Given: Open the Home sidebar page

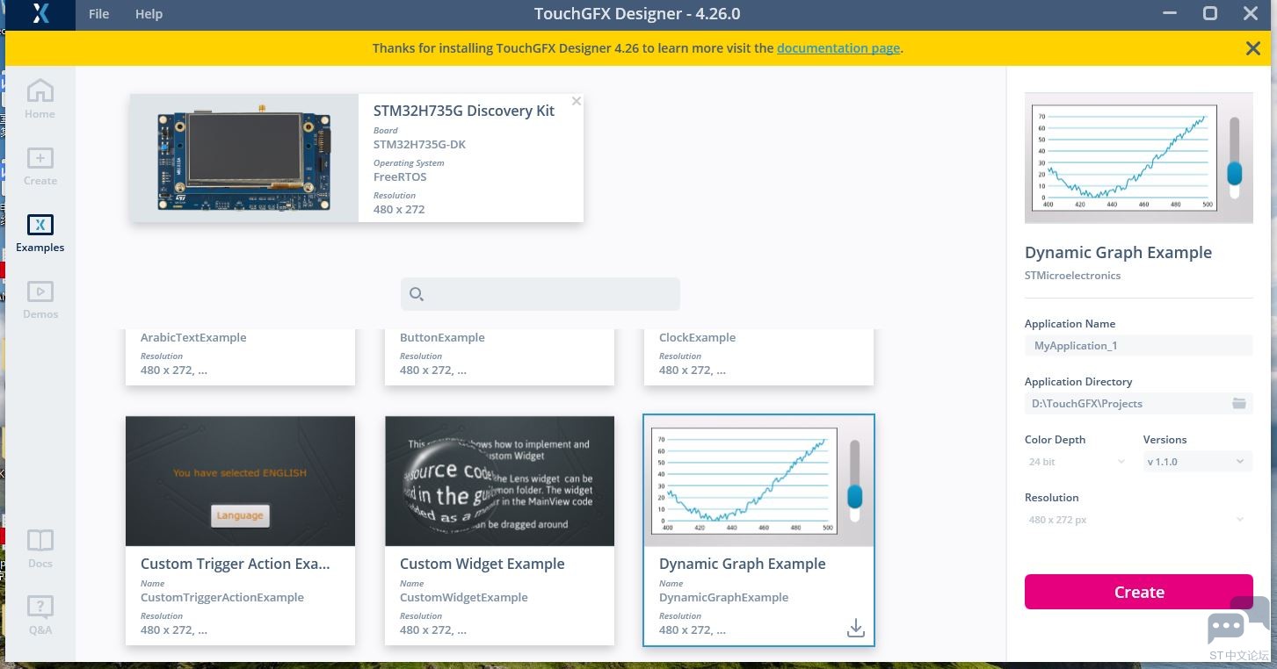Looking at the screenshot, I should tap(40, 98).
